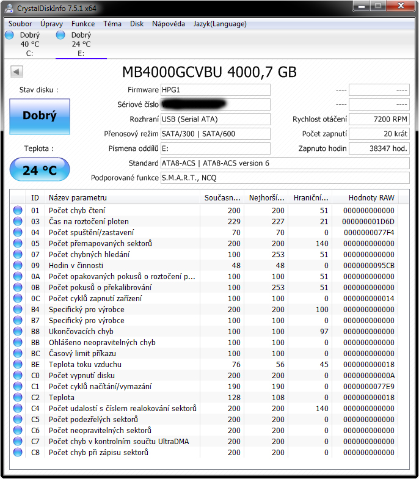Open the Disk menu
This screenshot has height=479, width=419.
[x=137, y=24]
